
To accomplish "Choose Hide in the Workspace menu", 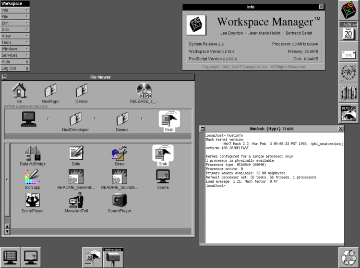I will pyautogui.click(x=15, y=62).
